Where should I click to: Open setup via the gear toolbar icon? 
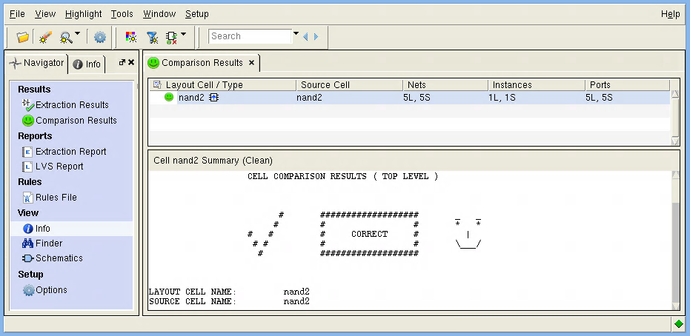point(99,36)
